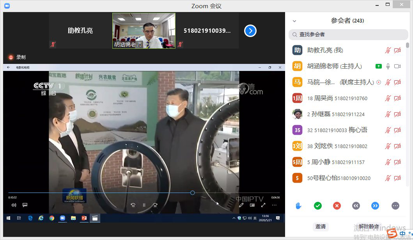This screenshot has width=413, height=240.
Task: Click the gray go slower icon
Action: coord(356,206)
